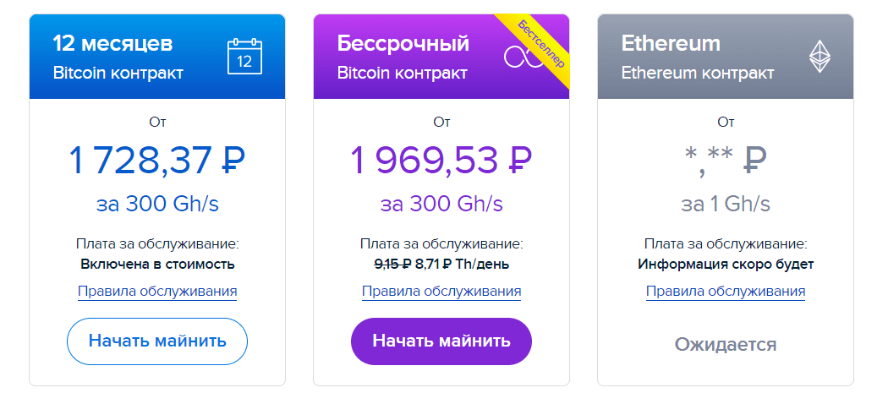Click the Ожидается label on Ethereum card
This screenshot has width=877, height=404.
pyautogui.click(x=726, y=344)
